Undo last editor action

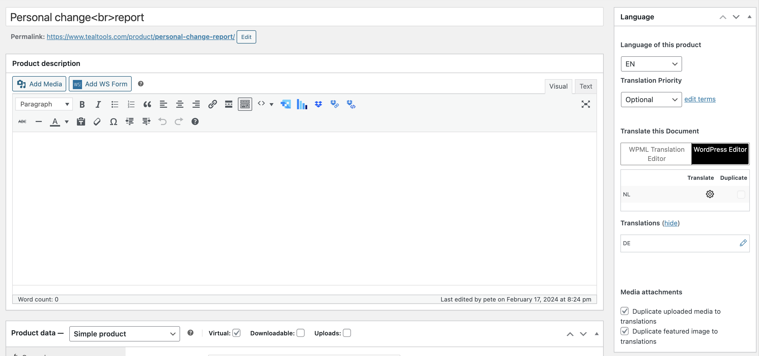tap(162, 122)
